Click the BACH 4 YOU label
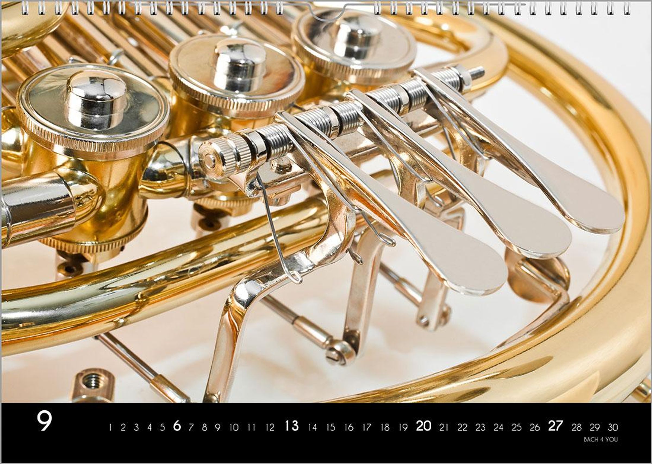Screen dimensions: 652x464 coord(601,440)
